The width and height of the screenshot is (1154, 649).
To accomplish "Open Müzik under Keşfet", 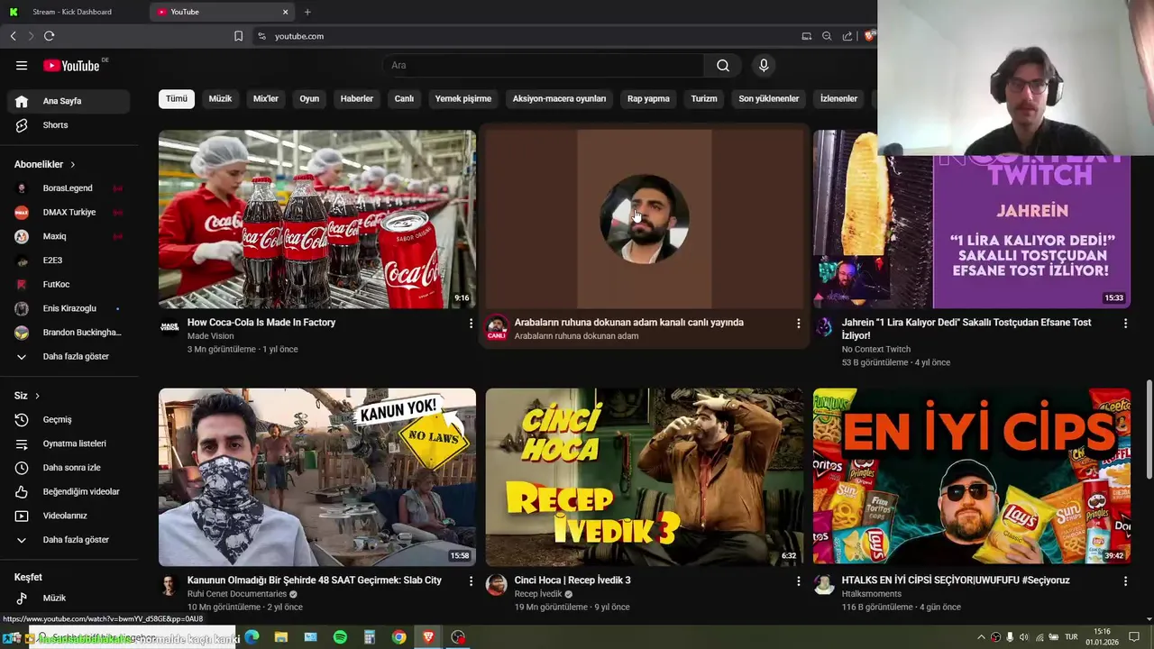I will coord(69,598).
